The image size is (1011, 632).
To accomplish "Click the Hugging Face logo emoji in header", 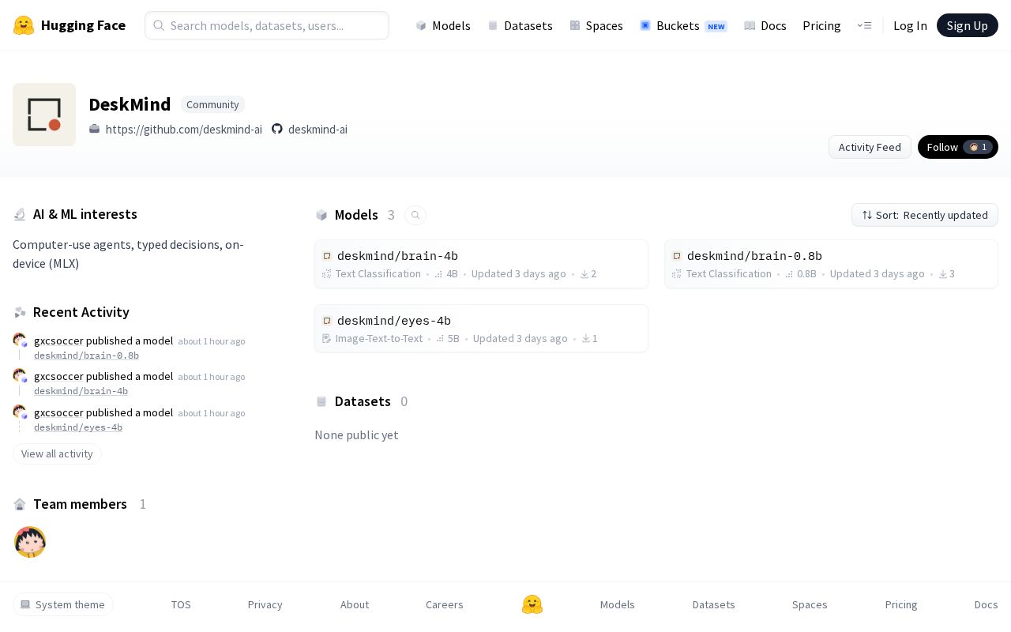I will coord(24,25).
